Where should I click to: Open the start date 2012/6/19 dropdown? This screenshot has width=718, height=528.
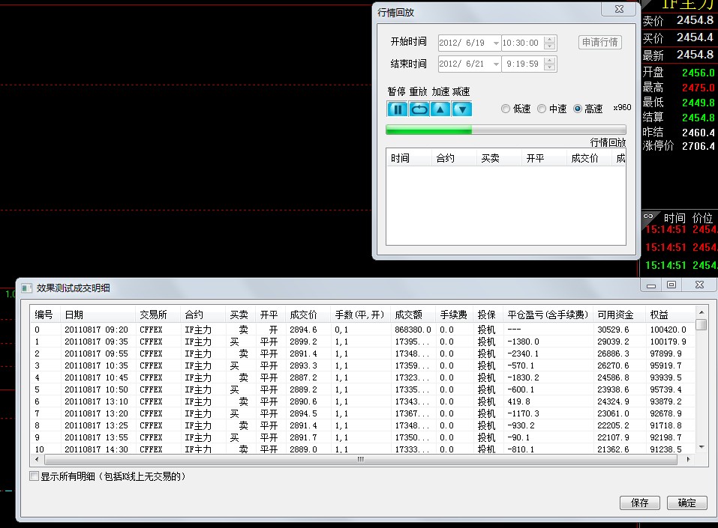[495, 43]
